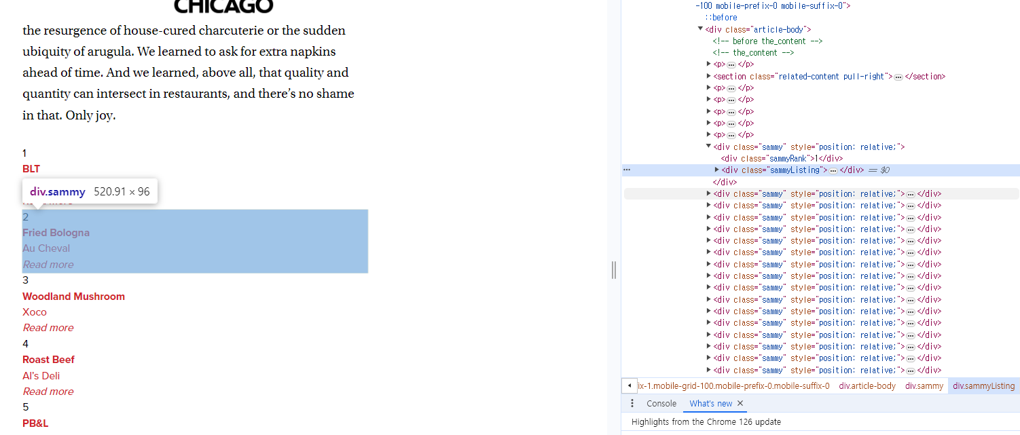Click Read more under Au Cheval
1020x435 pixels.
tap(48, 265)
